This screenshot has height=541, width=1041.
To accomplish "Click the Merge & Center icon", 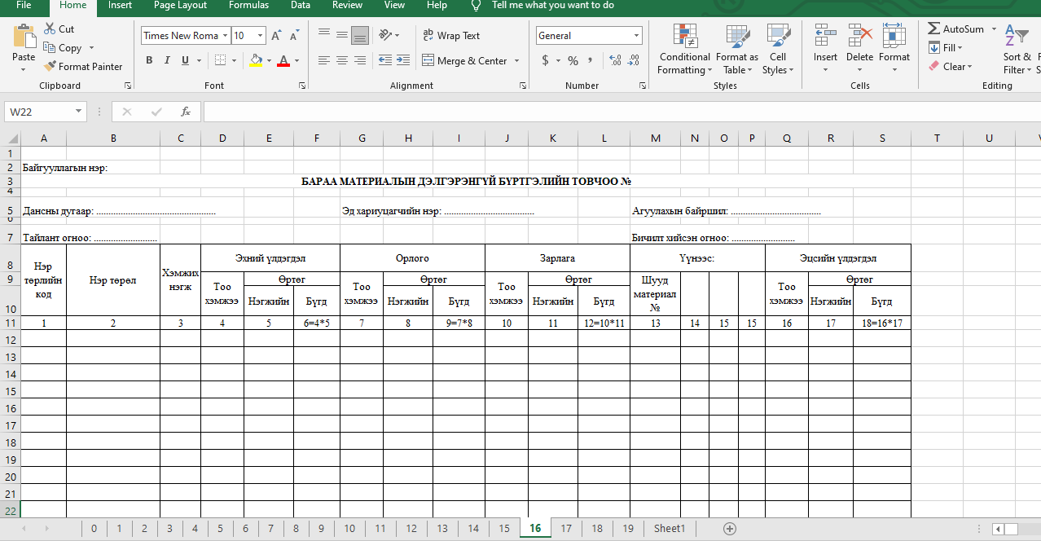I will click(x=428, y=60).
